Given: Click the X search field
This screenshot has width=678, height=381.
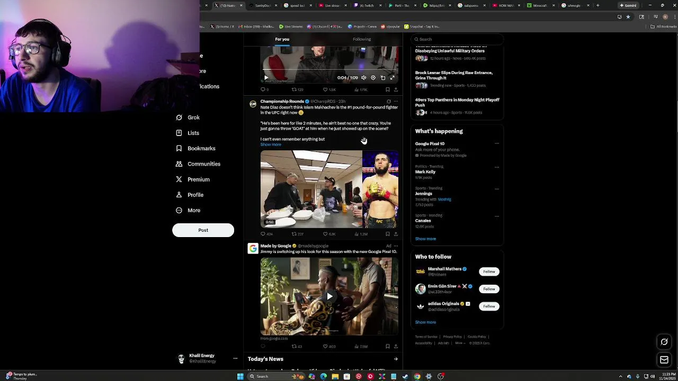Looking at the screenshot, I should (x=457, y=39).
